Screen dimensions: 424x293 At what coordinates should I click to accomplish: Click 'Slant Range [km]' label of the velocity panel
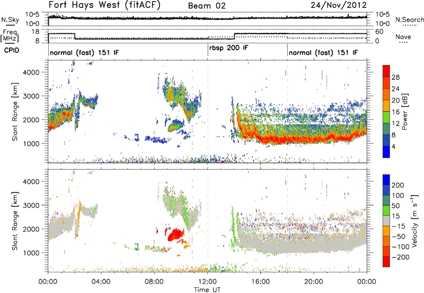[x=15, y=221]
